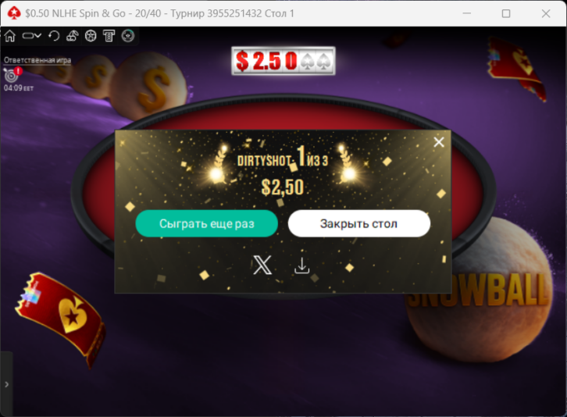Viewport: 567px width, 417px height.
Task: Open the cashier ATM icon
Action: pos(109,36)
